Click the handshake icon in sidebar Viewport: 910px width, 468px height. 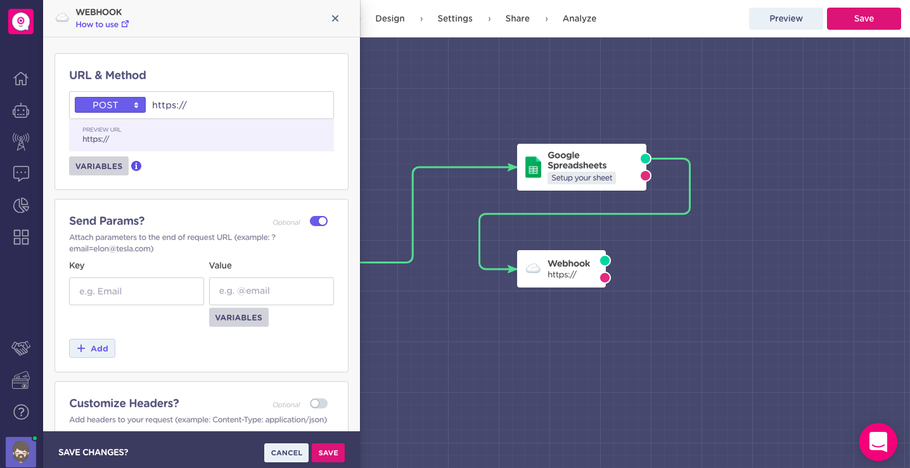point(21,348)
